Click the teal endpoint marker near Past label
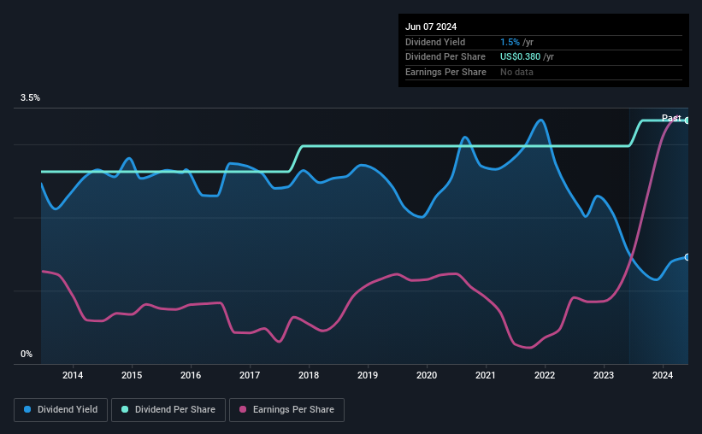This screenshot has width=702, height=434. pos(687,120)
